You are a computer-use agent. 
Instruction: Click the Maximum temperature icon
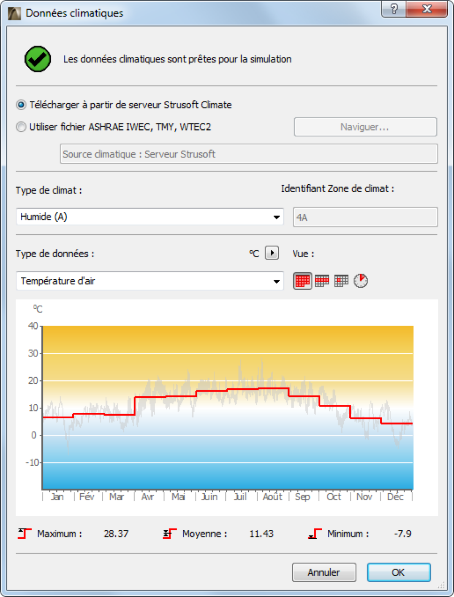(24, 534)
